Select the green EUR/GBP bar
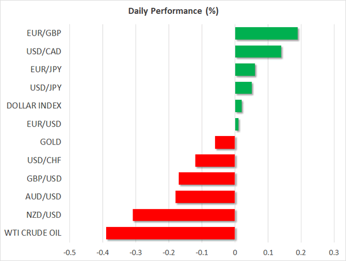Screen dimensions: 346x261 pos(266,33)
